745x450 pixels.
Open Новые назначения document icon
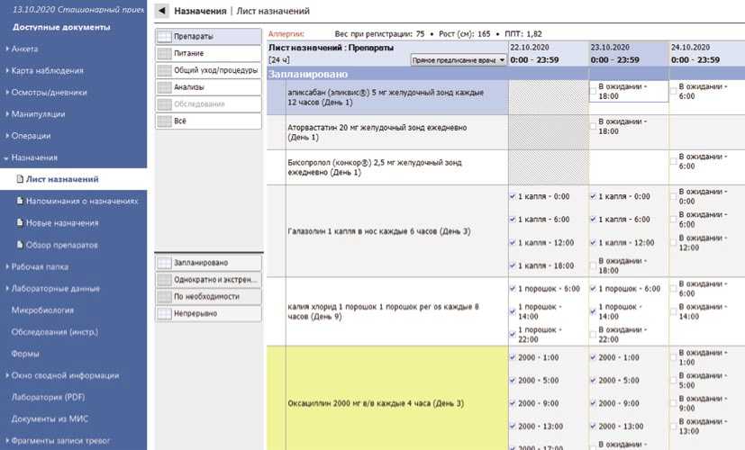click(x=20, y=223)
